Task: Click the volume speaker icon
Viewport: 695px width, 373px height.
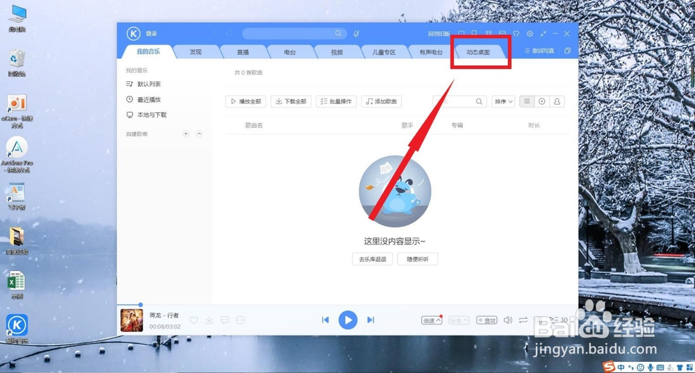Action: [x=508, y=320]
